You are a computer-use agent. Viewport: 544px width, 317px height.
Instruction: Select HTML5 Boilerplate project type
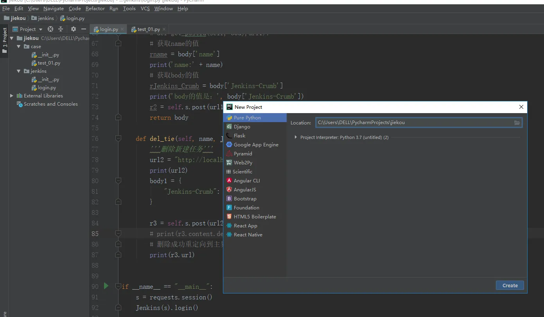click(255, 217)
